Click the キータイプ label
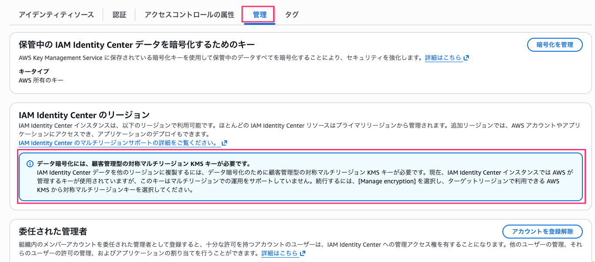The height and width of the screenshot is (262, 595). 34,71
